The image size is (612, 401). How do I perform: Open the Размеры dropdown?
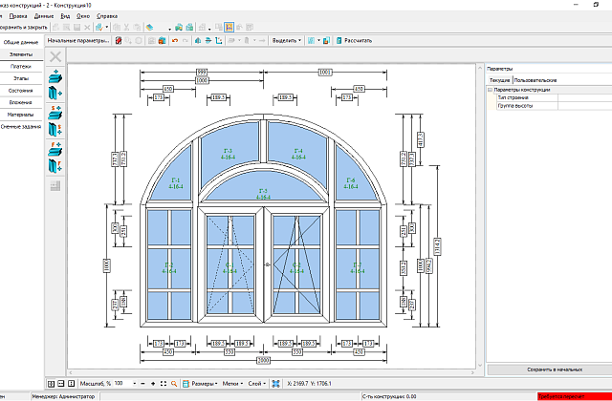point(200,384)
